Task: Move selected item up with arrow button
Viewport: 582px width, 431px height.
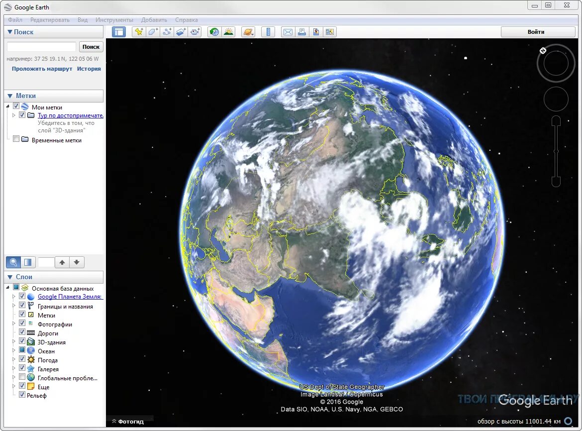Action: click(x=62, y=262)
